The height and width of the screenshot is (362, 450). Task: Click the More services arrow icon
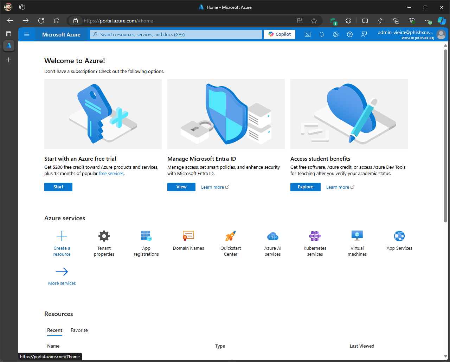click(x=62, y=271)
